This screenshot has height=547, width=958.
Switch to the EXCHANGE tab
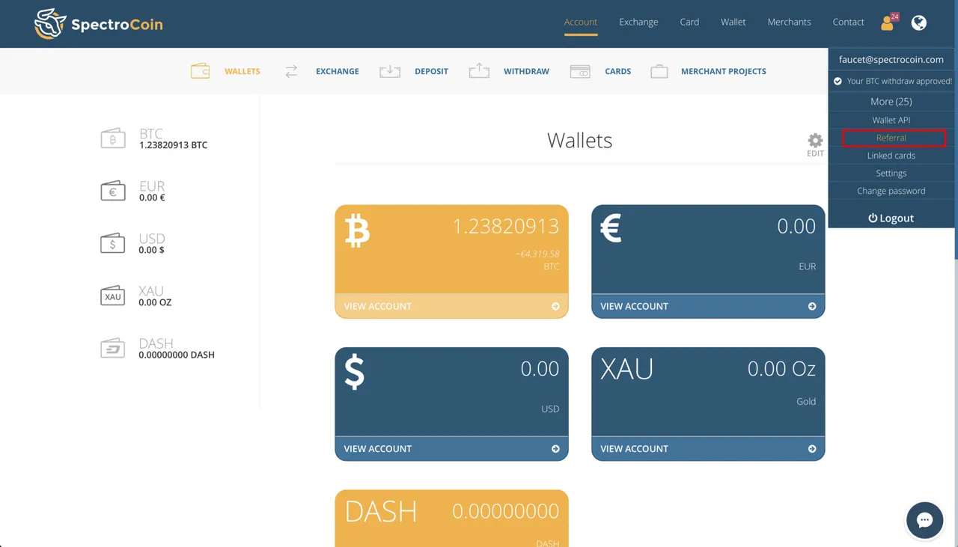click(x=338, y=71)
